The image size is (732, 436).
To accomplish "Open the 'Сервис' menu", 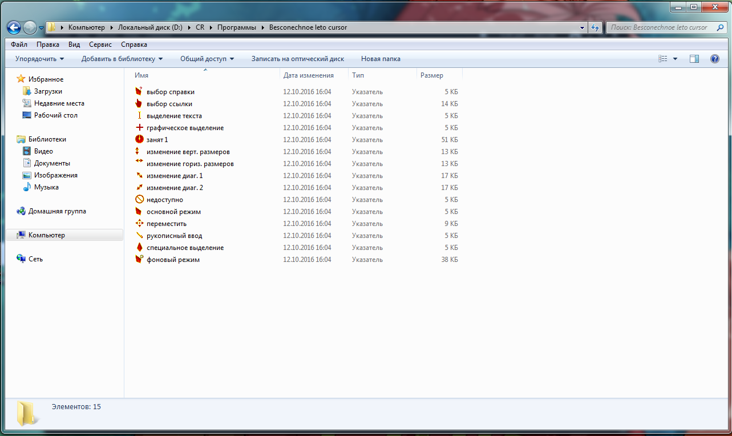I will point(100,45).
